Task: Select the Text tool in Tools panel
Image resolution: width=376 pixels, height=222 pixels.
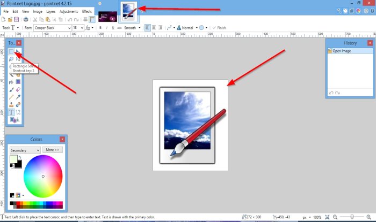Action: click(11, 112)
